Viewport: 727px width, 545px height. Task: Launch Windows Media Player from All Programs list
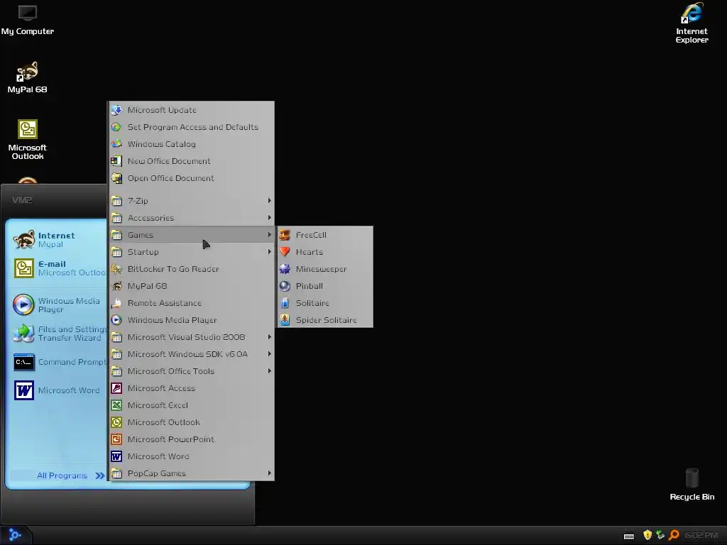pyautogui.click(x=192, y=320)
